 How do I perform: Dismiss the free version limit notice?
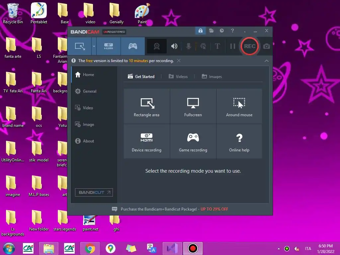[179, 61]
